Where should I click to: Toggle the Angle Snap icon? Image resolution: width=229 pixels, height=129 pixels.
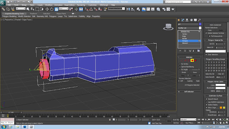point(91,9)
